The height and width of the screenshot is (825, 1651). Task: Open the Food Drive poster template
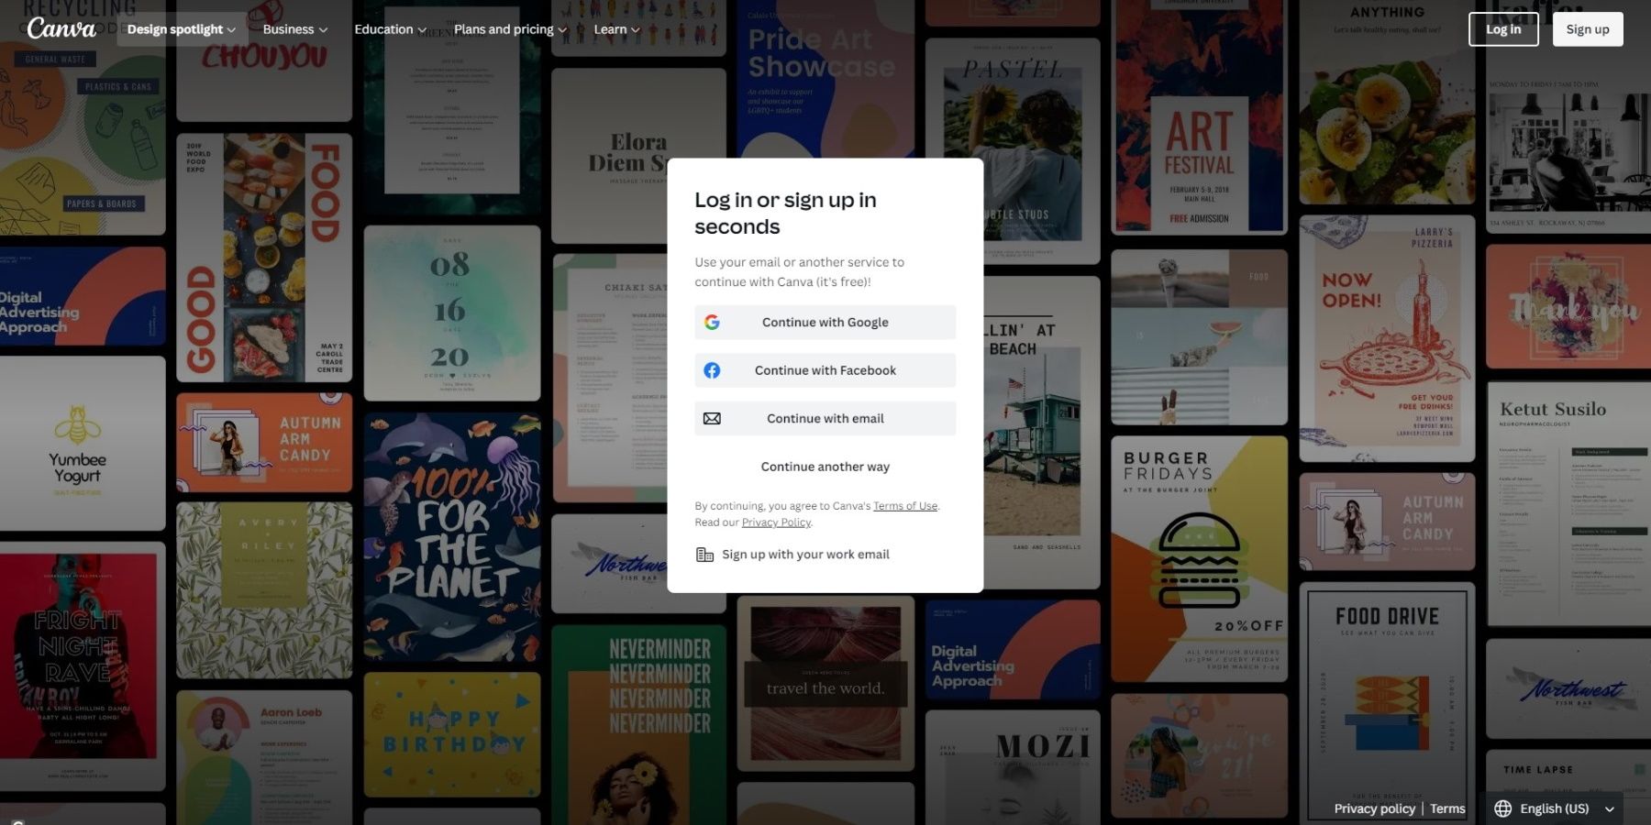[x=1387, y=703]
